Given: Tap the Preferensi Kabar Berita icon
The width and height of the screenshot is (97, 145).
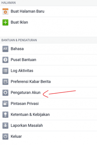Looking at the screenshot, I should pos(5,82).
